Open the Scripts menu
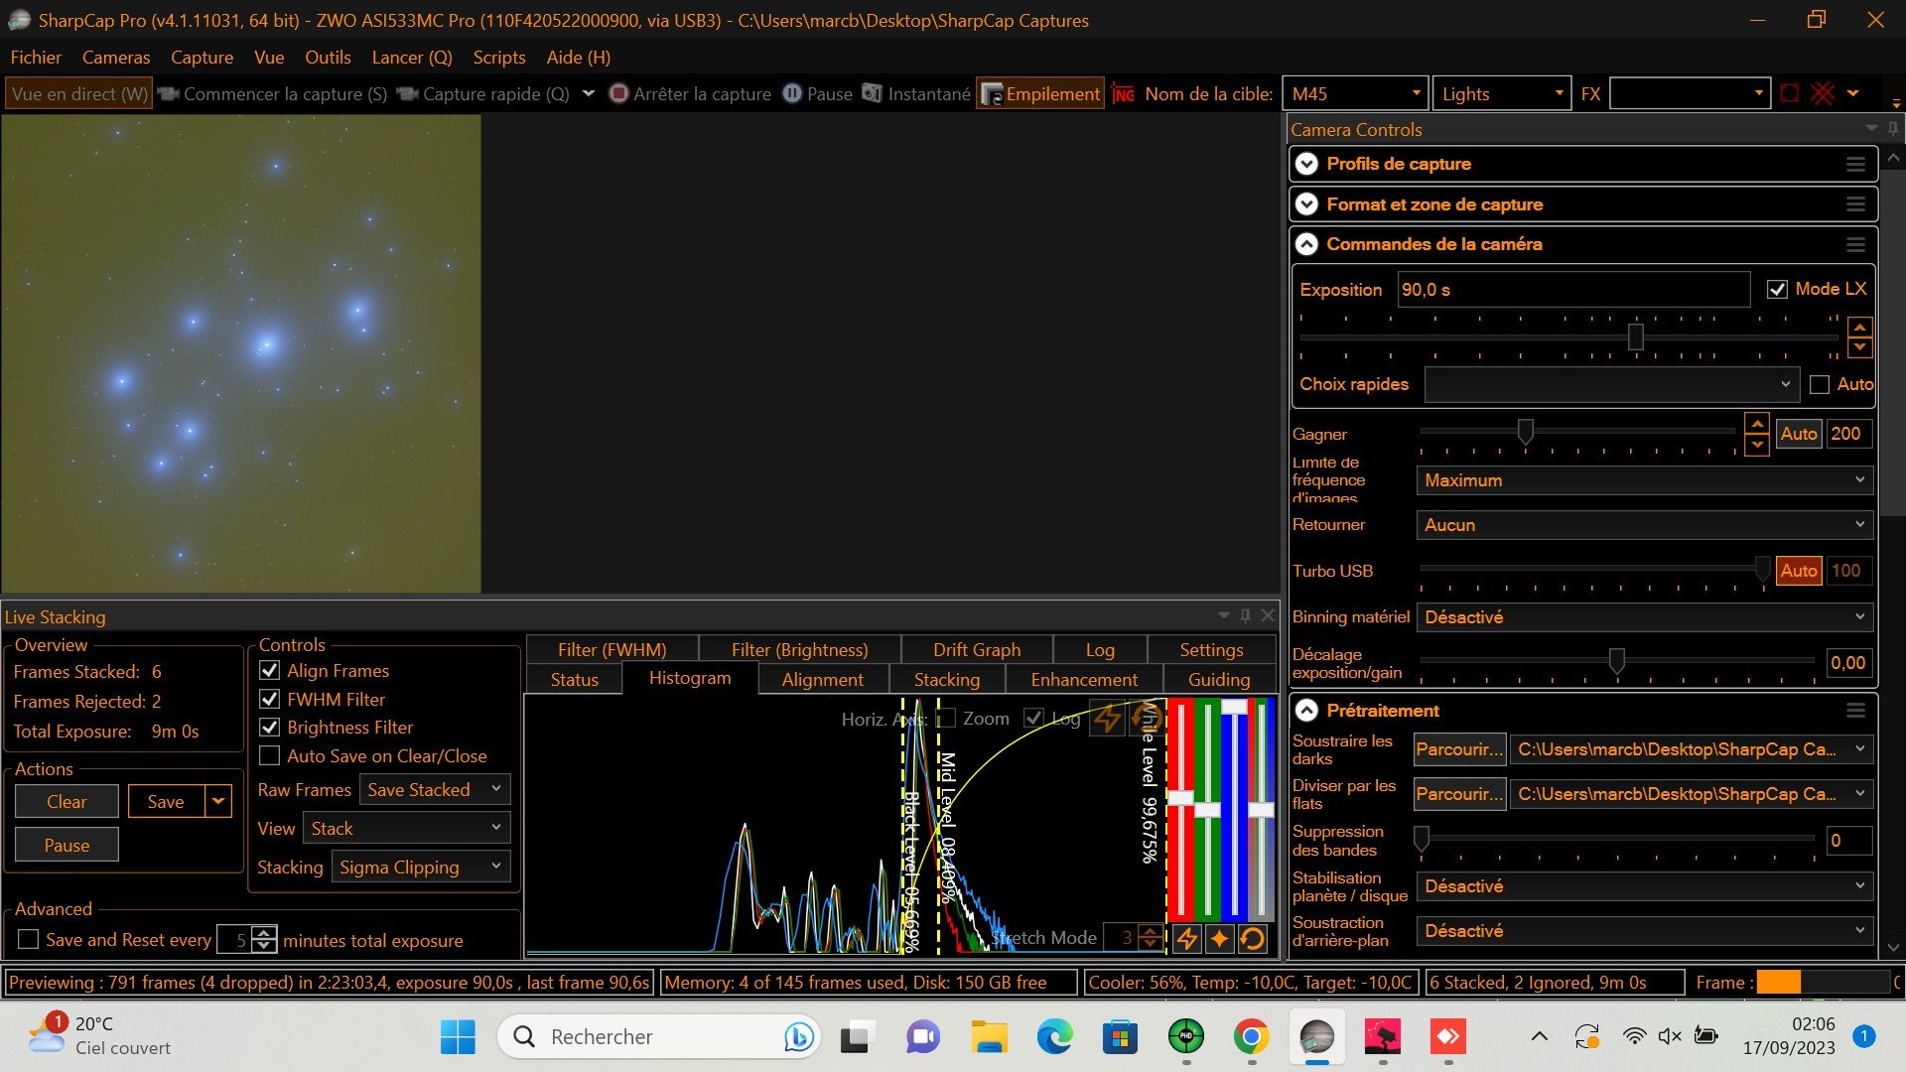This screenshot has height=1072, width=1906. tap(499, 58)
